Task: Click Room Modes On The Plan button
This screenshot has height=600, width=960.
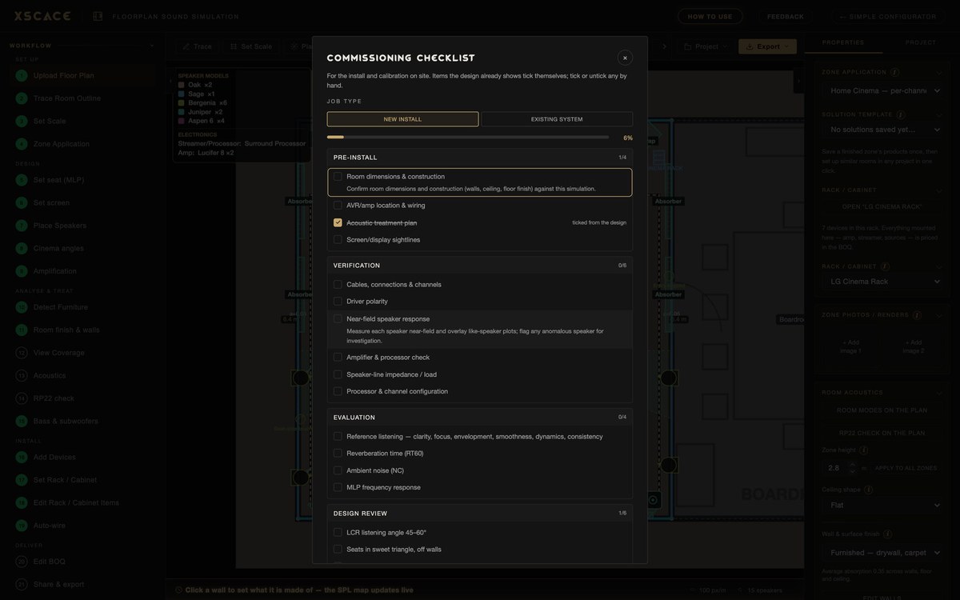Action: click(x=881, y=410)
